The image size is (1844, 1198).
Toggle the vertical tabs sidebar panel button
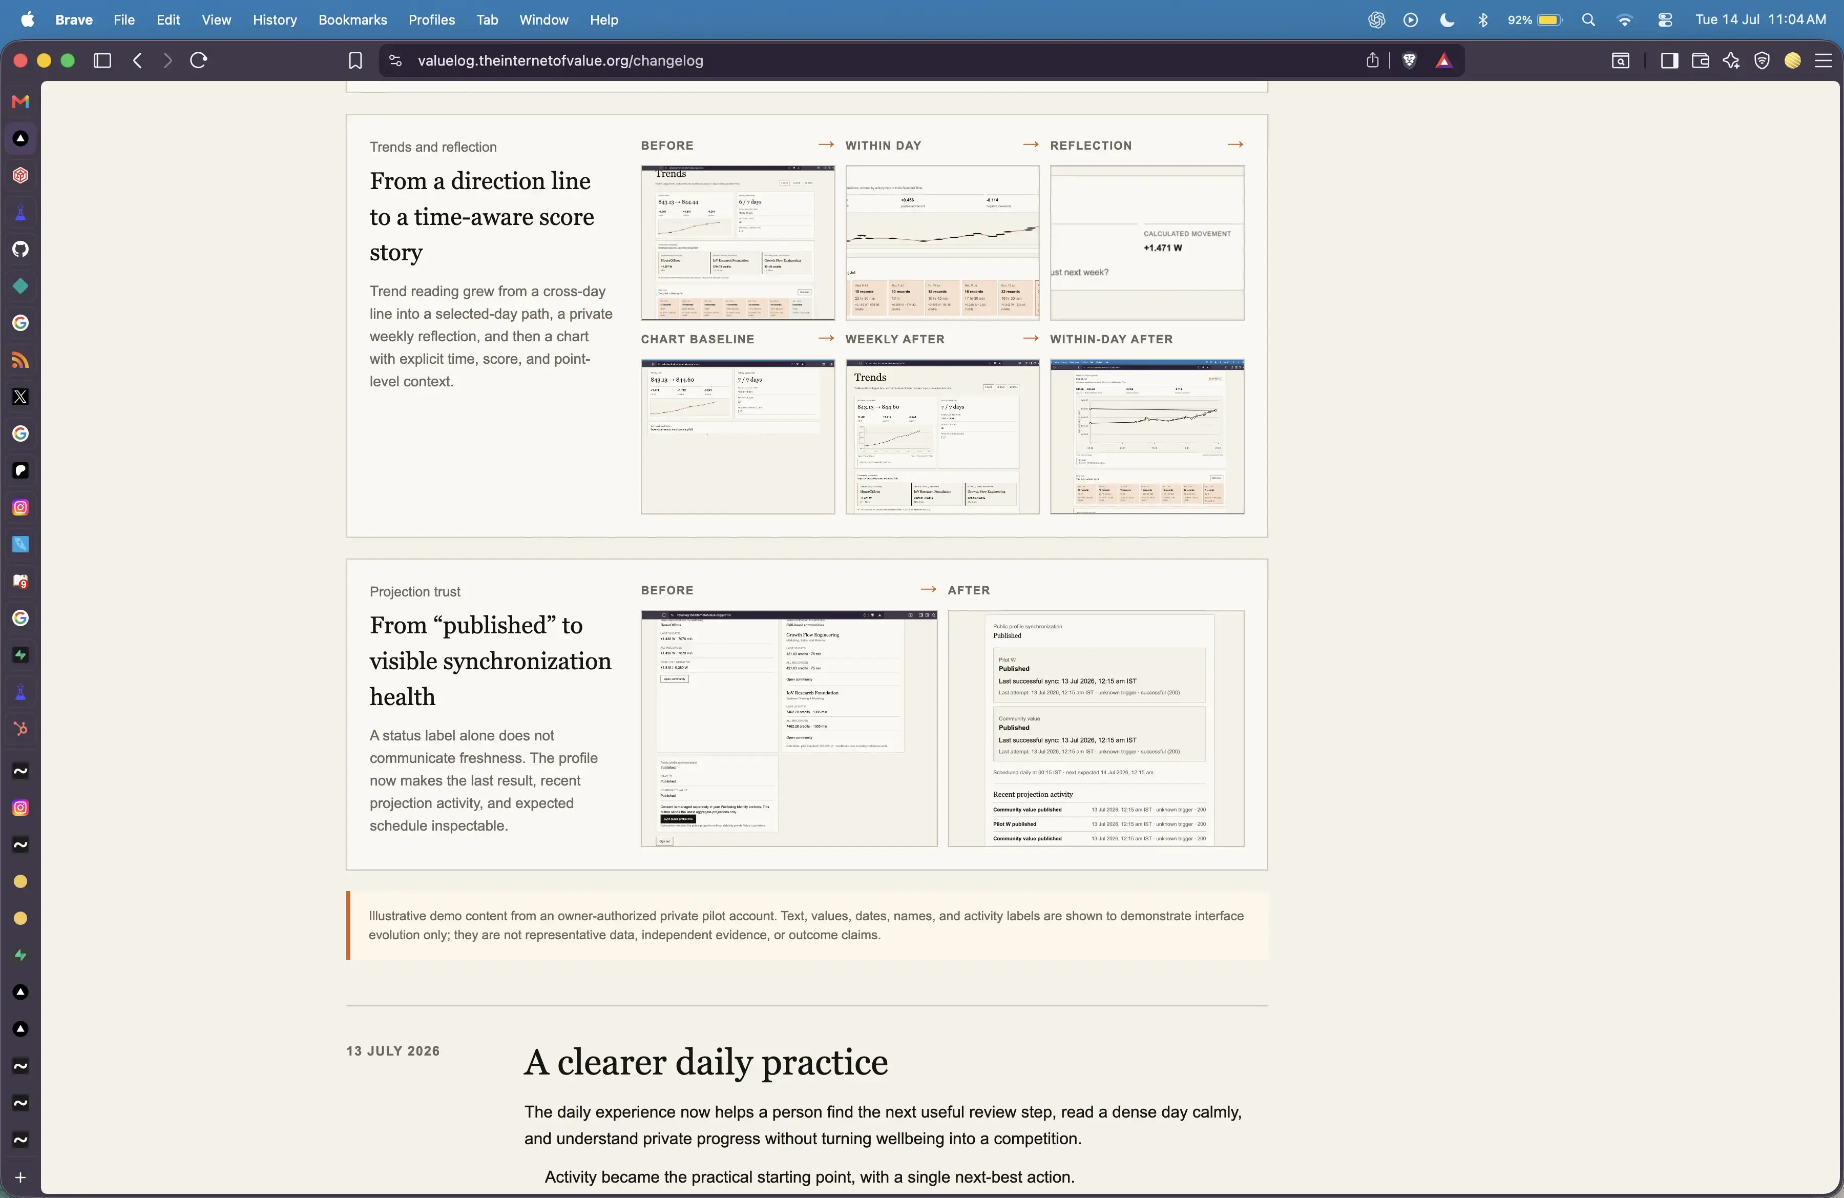tap(102, 60)
